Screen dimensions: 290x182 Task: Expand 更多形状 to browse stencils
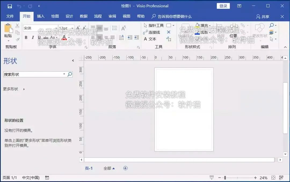[x=10, y=89]
